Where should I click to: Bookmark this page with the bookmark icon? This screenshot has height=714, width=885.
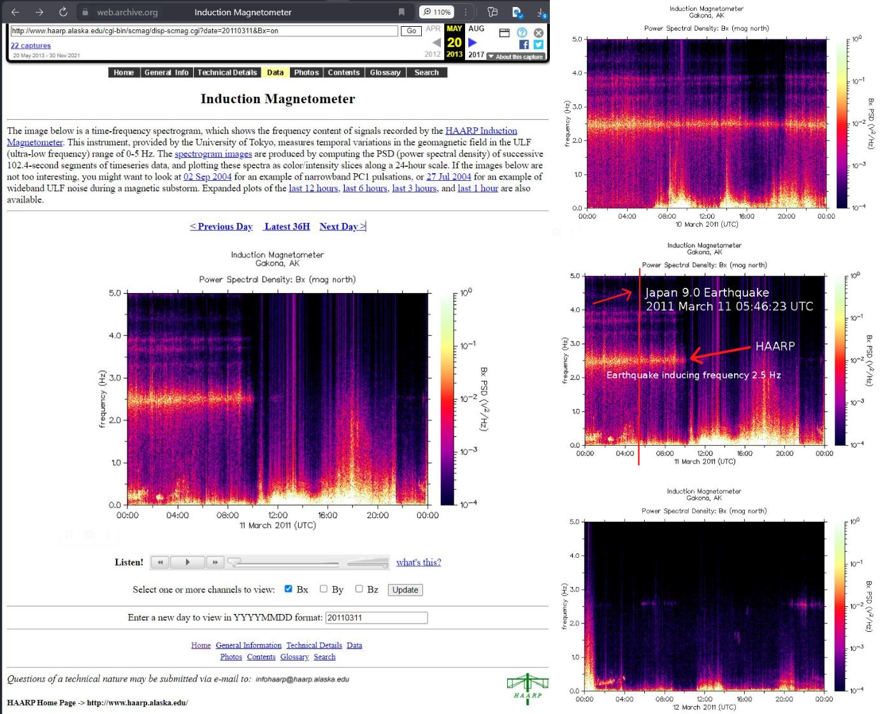pyautogui.click(x=401, y=12)
